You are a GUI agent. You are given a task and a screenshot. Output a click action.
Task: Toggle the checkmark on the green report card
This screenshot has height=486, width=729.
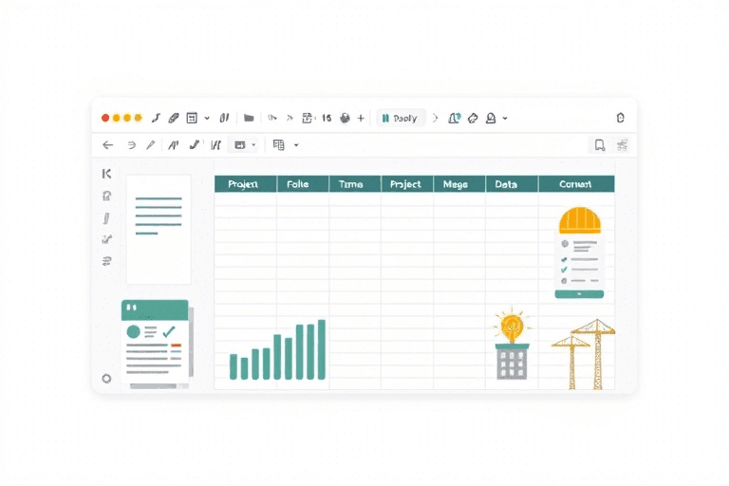pyautogui.click(x=169, y=332)
